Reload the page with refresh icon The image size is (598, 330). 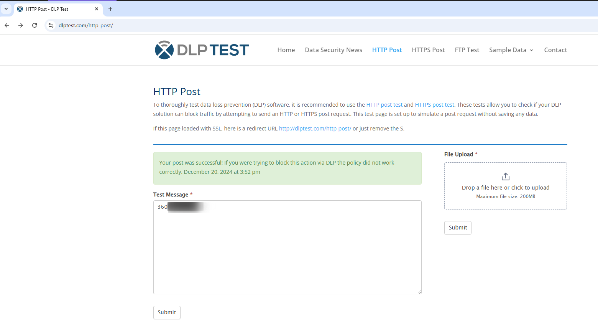(34, 25)
